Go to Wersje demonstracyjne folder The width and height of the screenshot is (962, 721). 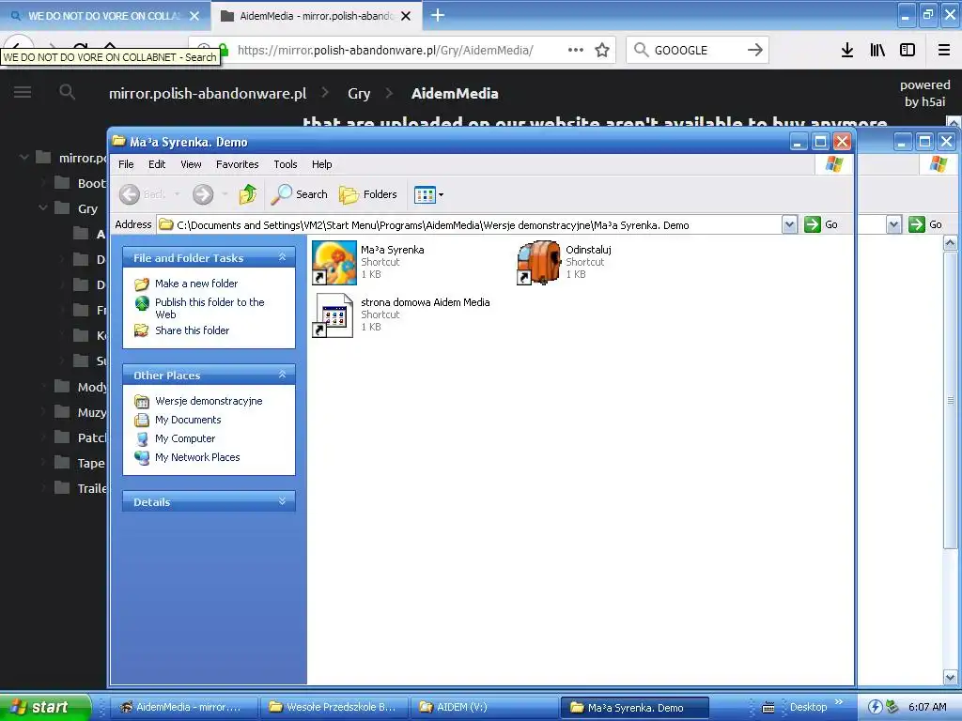click(x=209, y=401)
